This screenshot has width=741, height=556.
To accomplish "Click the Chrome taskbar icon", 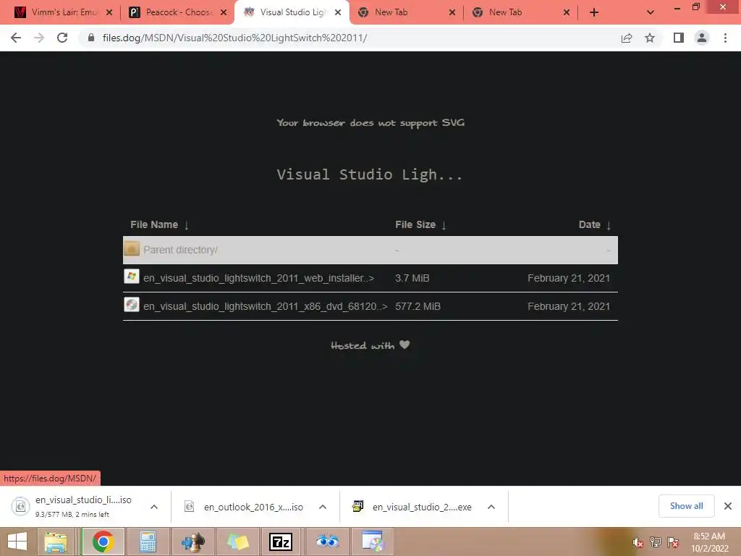I will (103, 542).
